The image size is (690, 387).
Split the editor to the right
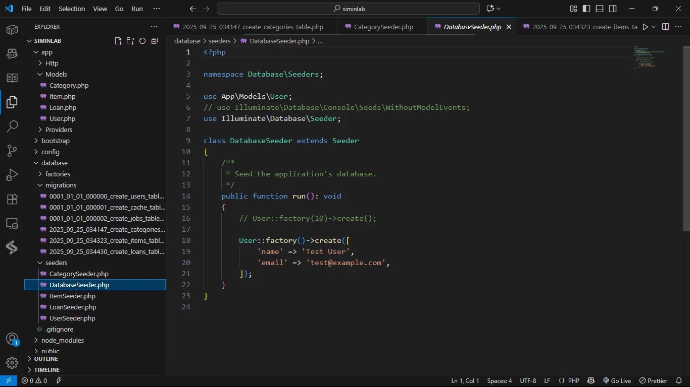tap(665, 27)
